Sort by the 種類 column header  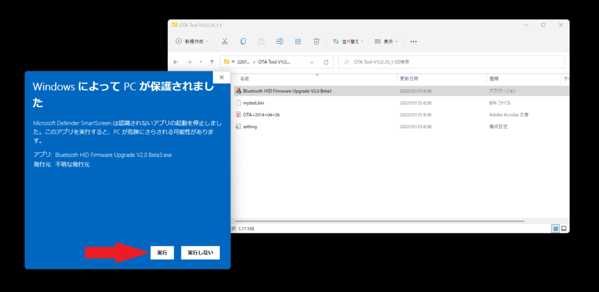(x=494, y=79)
